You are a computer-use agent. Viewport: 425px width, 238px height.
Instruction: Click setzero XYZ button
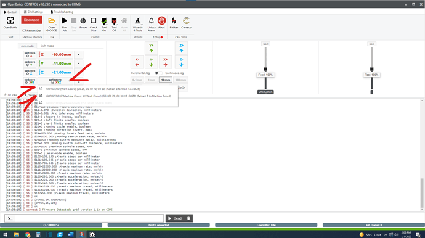30,81
